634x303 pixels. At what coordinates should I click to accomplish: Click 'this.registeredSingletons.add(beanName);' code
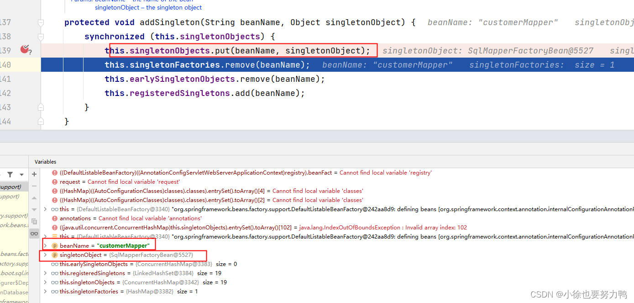click(204, 93)
